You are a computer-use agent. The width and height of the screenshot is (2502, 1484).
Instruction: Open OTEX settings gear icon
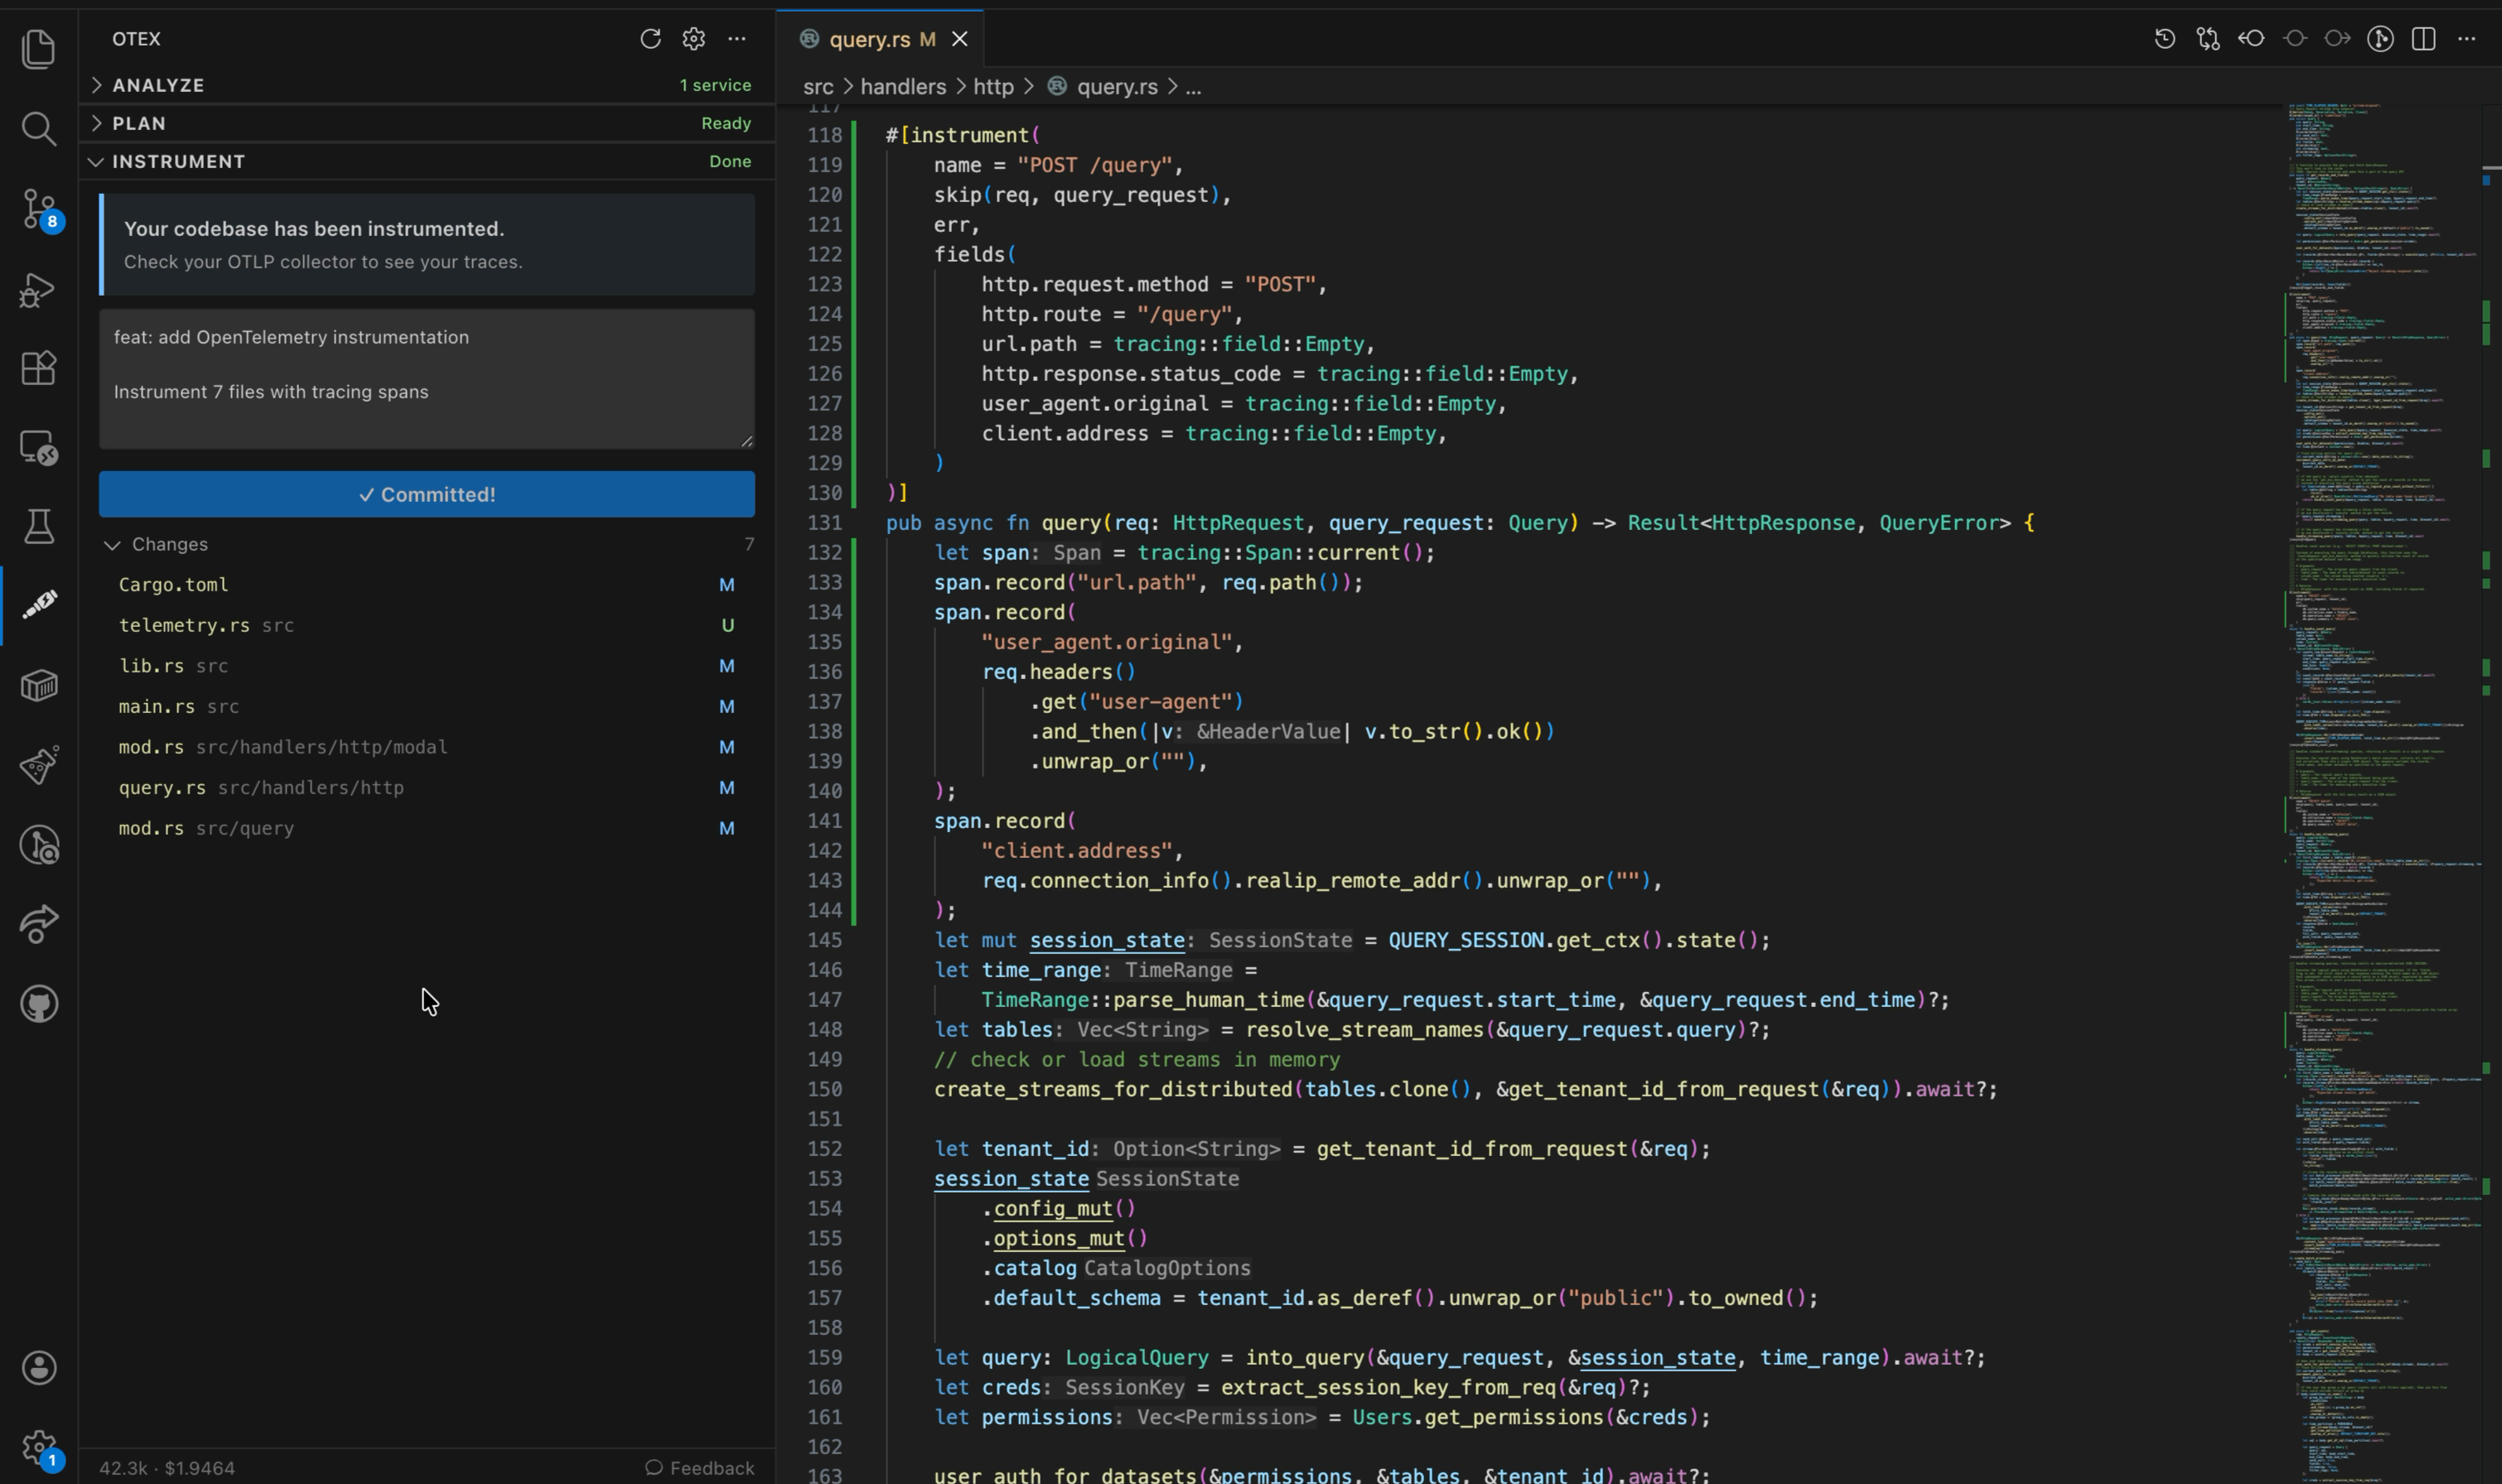(x=693, y=39)
